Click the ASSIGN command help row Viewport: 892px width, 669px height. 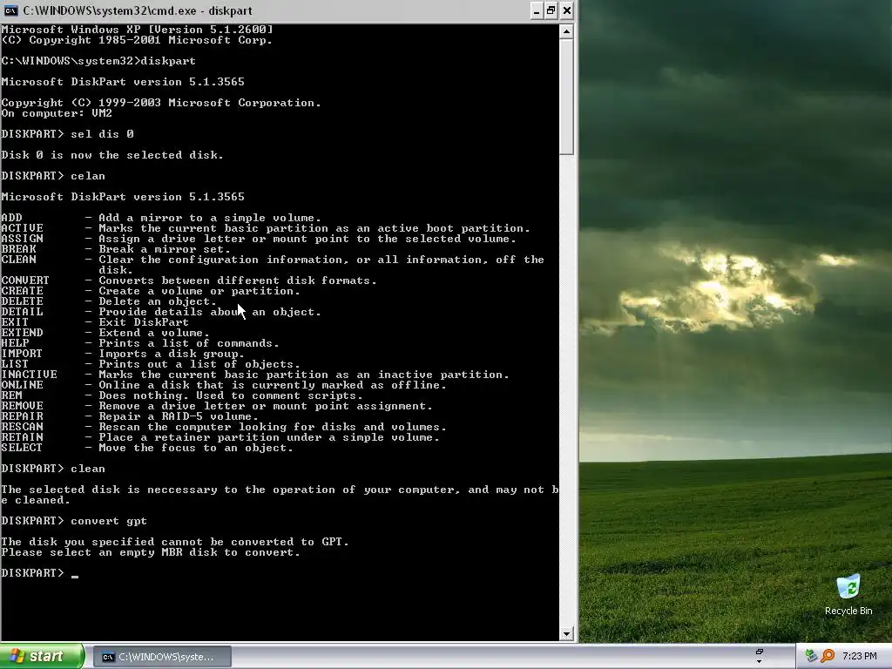coord(258,239)
